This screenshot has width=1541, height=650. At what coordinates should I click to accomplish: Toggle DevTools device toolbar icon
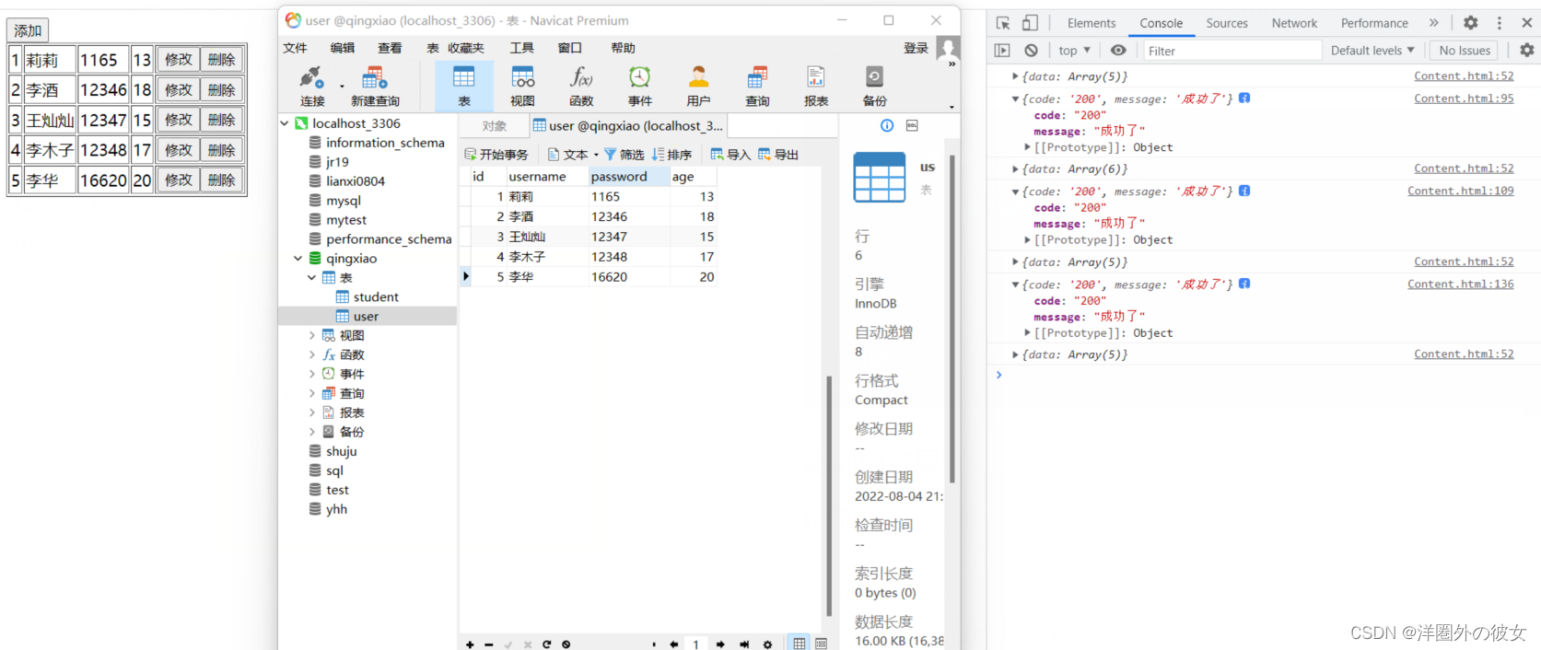(1030, 23)
